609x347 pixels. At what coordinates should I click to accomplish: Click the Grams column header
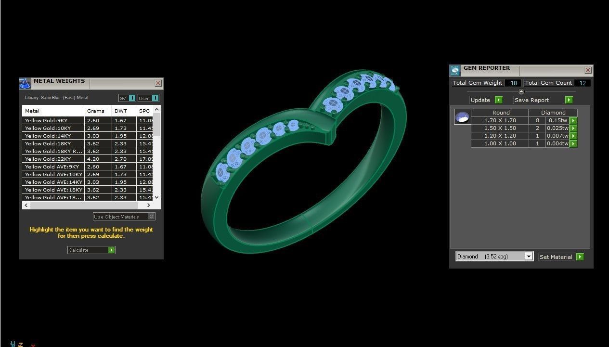tap(98, 111)
